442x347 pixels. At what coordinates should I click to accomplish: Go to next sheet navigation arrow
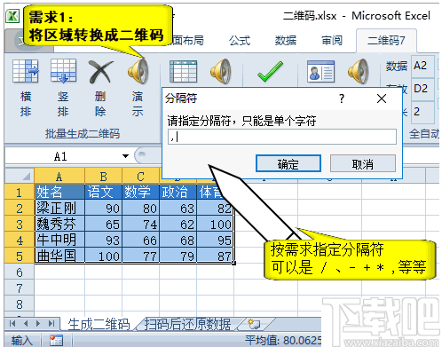38,323
